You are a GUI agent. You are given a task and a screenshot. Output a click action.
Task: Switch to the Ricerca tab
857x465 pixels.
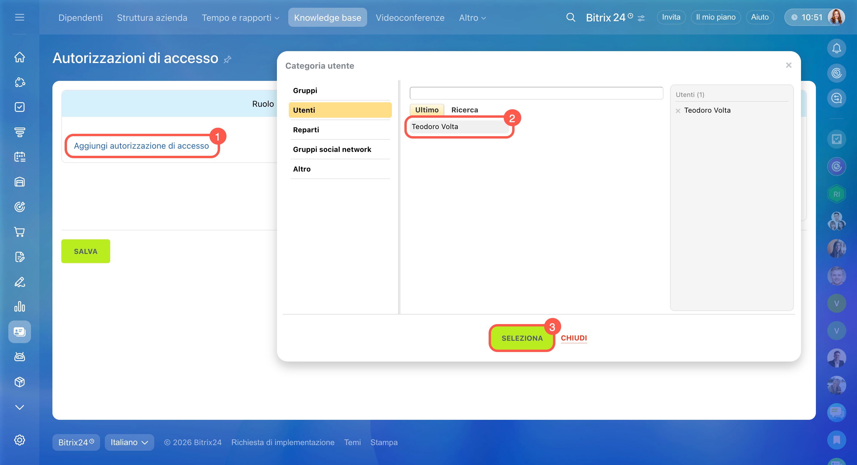[465, 110]
